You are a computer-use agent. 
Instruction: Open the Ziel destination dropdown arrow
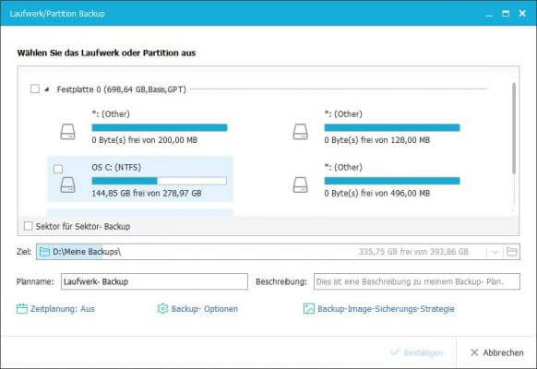495,252
